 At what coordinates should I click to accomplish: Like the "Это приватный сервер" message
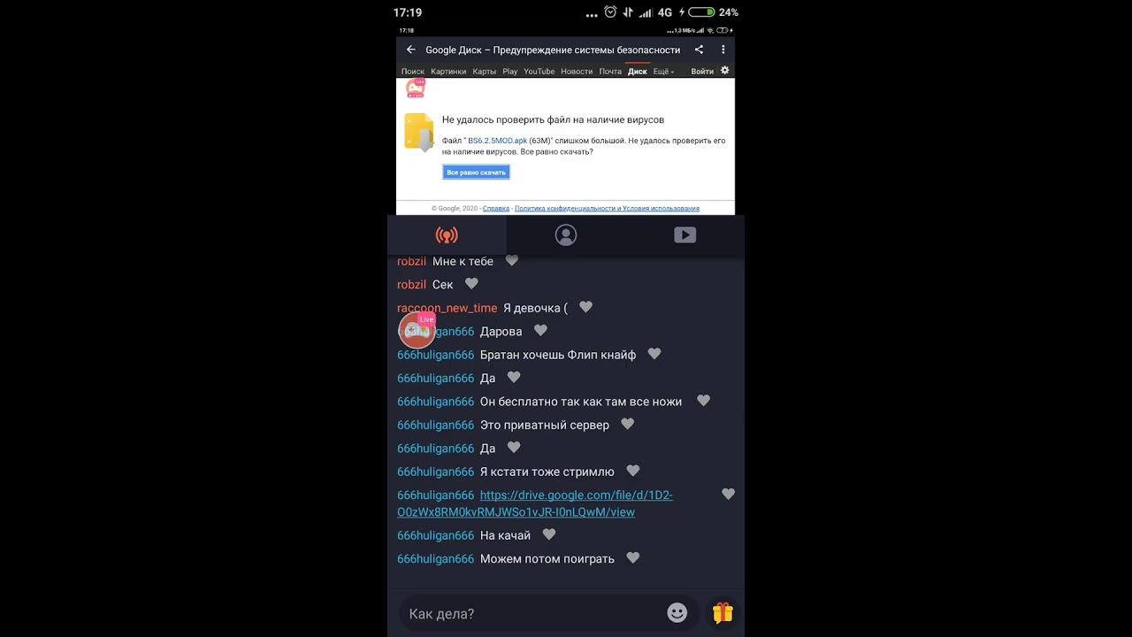[627, 425]
